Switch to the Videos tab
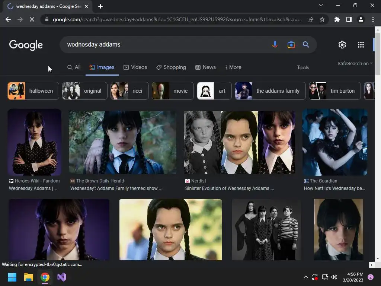 (x=135, y=67)
